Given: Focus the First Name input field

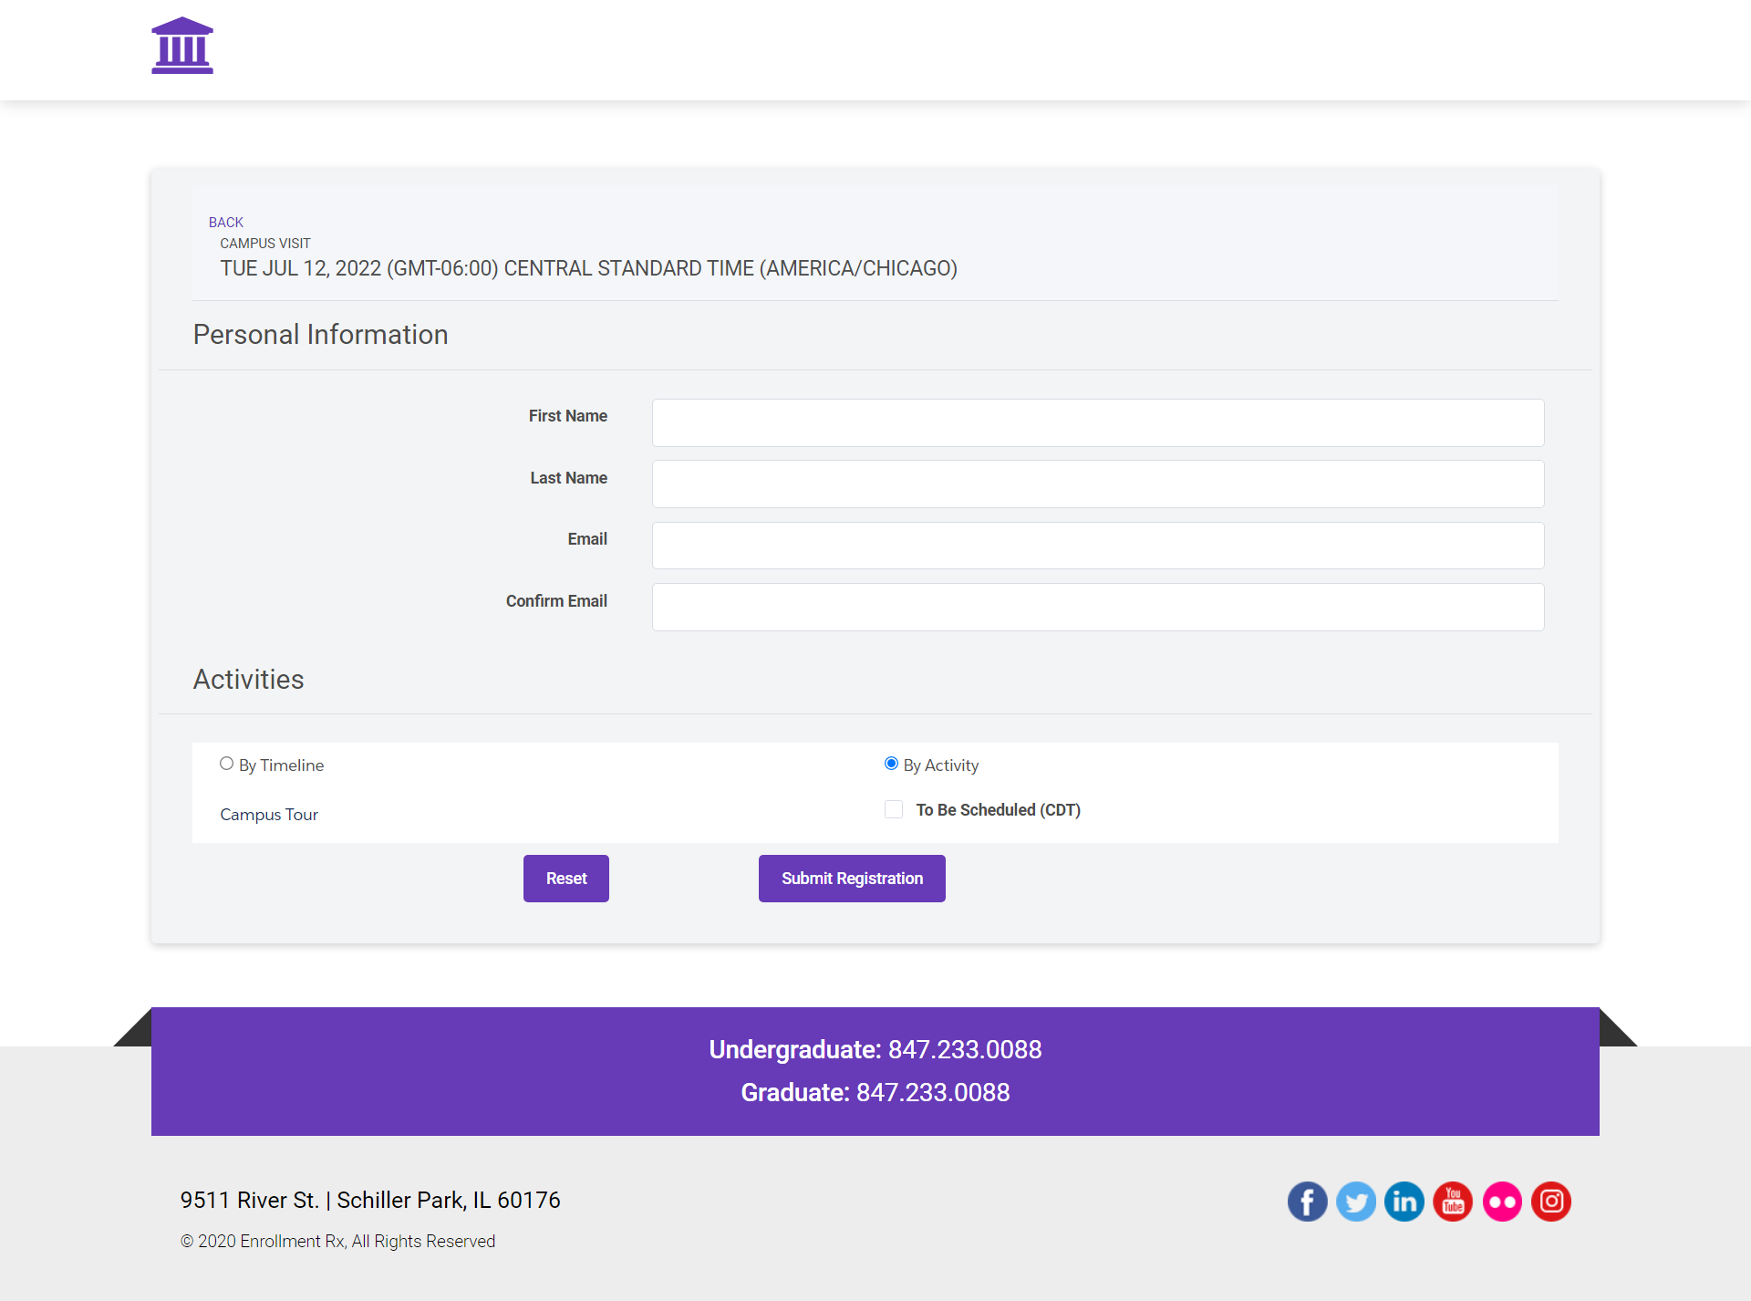Looking at the screenshot, I should (x=1097, y=422).
